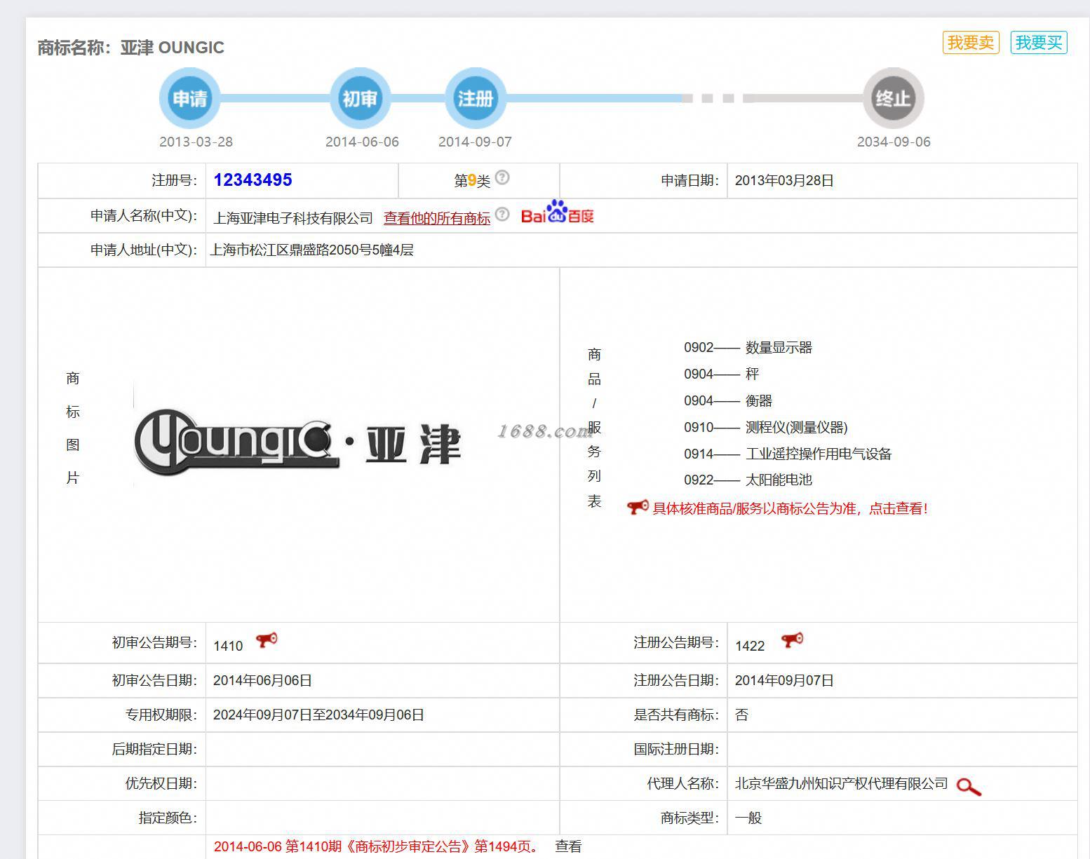1090x859 pixels.
Task: Click the 我要买 buy button
Action: coord(1039,43)
